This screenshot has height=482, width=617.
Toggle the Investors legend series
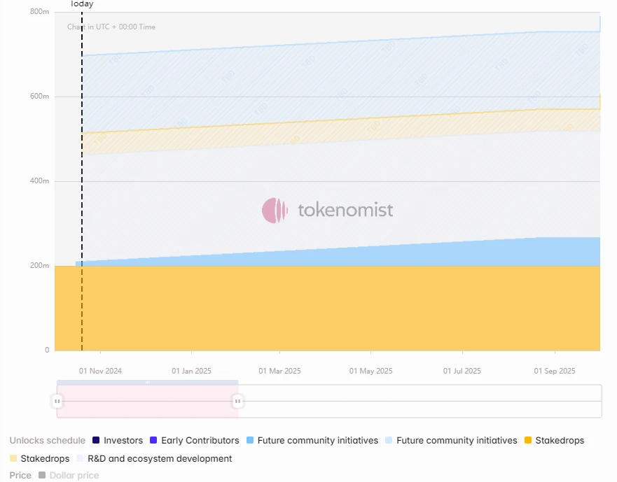point(123,441)
